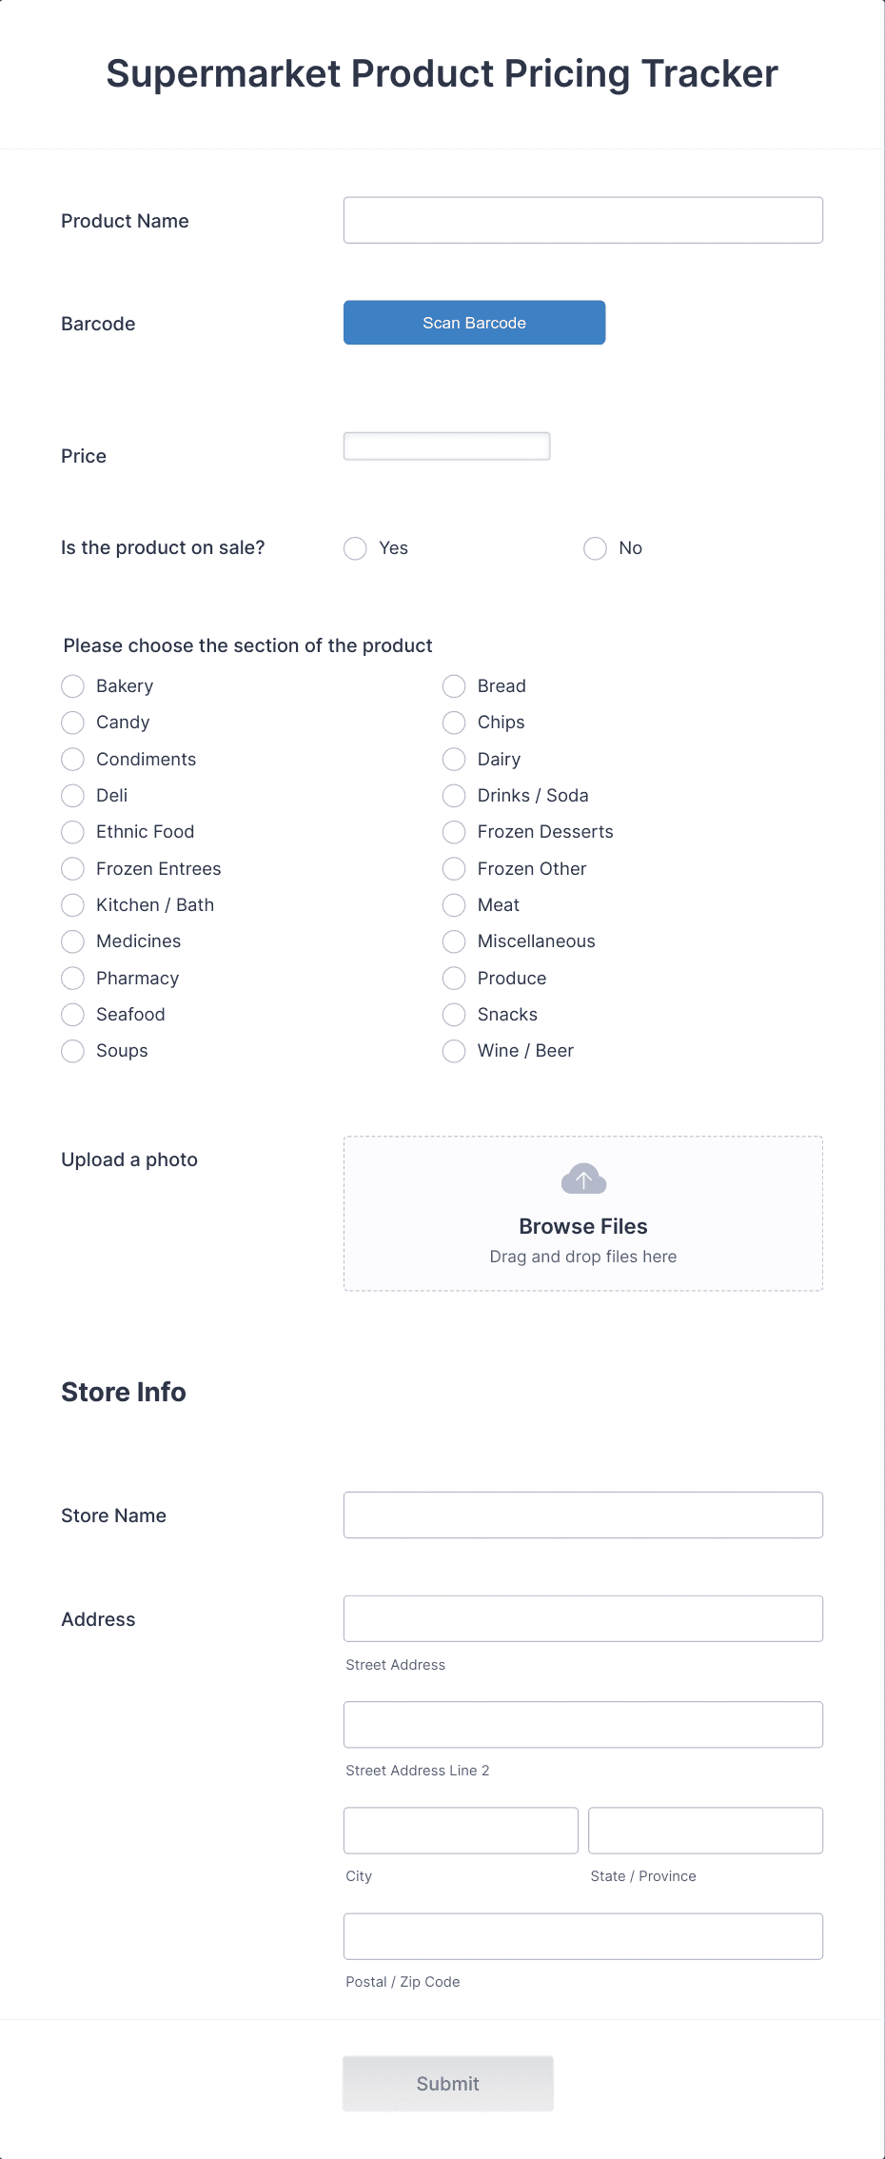Click the Scan Barcode button
Screen dimensions: 885x2159
pos(474,323)
